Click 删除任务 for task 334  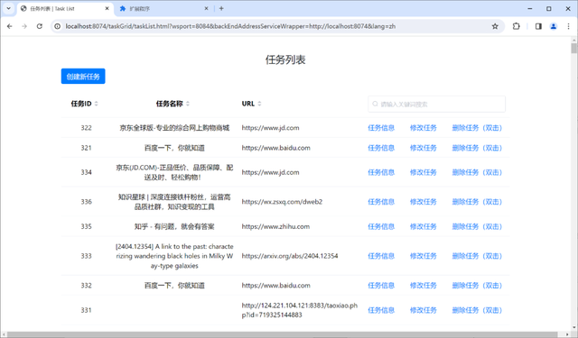(477, 172)
